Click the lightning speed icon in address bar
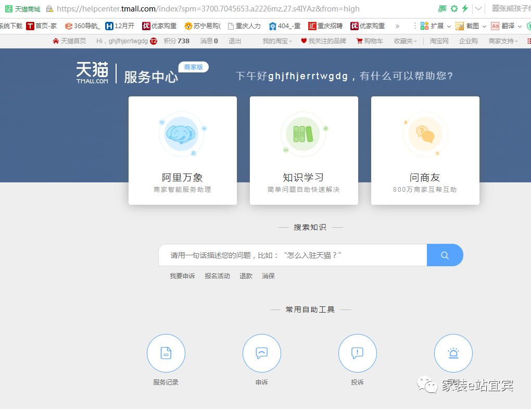Viewport: 531px width, 409px height. [x=465, y=8]
